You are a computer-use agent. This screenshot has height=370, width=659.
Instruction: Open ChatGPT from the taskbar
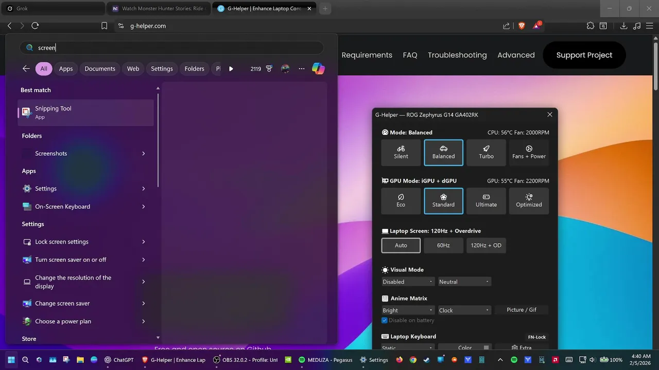119,360
